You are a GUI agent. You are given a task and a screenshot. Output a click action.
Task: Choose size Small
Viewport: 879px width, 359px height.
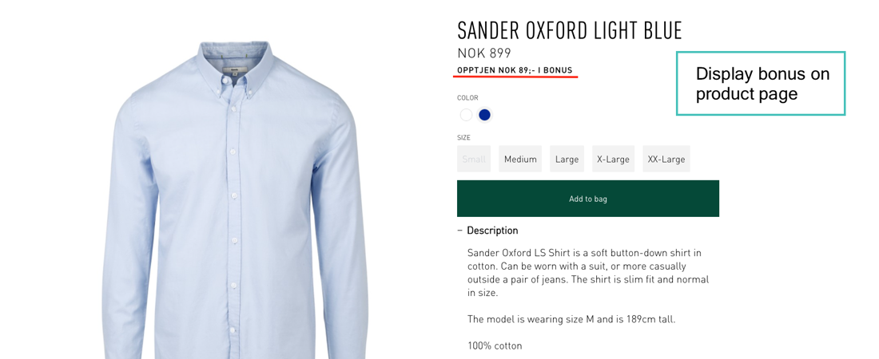474,159
